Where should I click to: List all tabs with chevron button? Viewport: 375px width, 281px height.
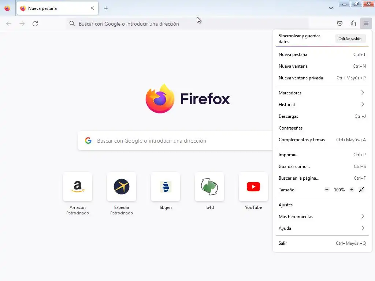click(x=331, y=8)
